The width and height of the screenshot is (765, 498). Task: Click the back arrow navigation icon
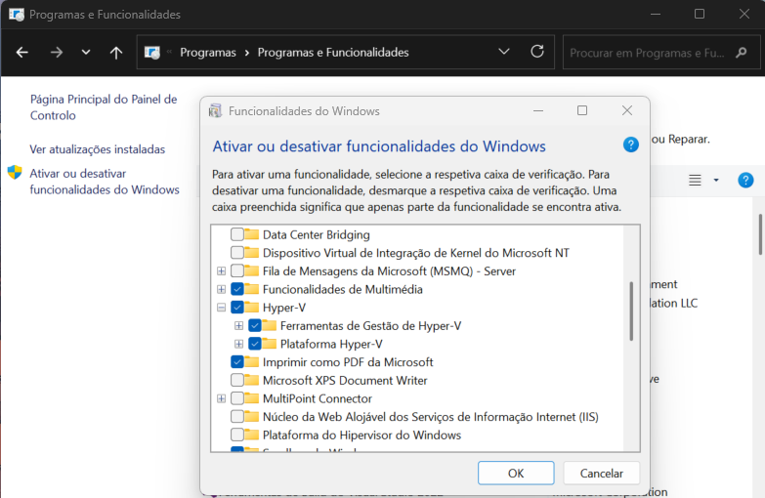(x=22, y=52)
